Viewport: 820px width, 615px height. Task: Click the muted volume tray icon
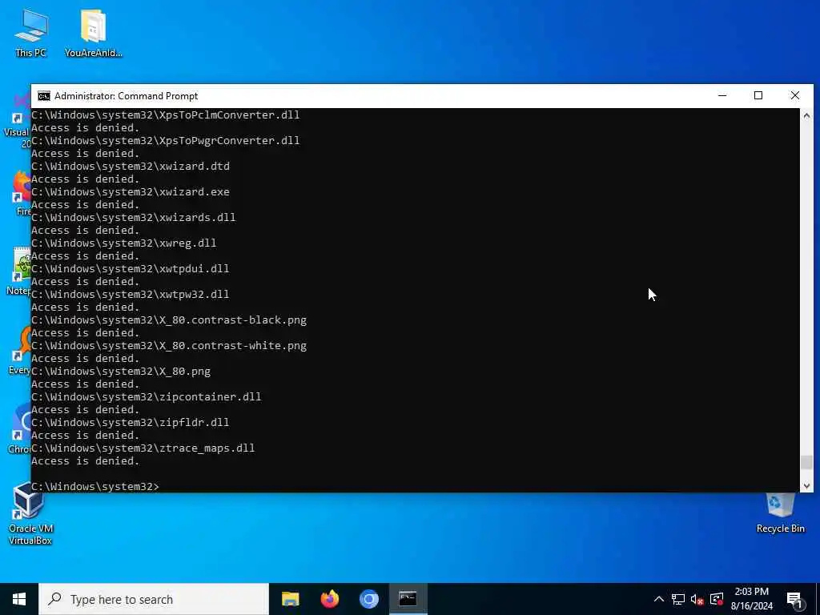697,599
